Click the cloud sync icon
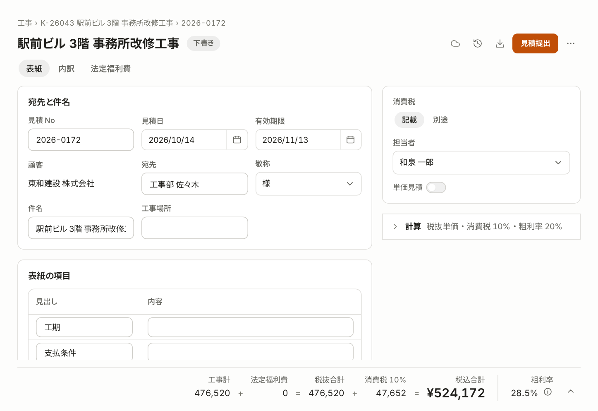The width and height of the screenshot is (598, 411). [x=455, y=43]
